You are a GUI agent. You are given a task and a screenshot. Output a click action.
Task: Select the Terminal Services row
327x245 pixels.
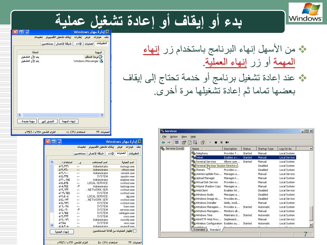pos(244,162)
